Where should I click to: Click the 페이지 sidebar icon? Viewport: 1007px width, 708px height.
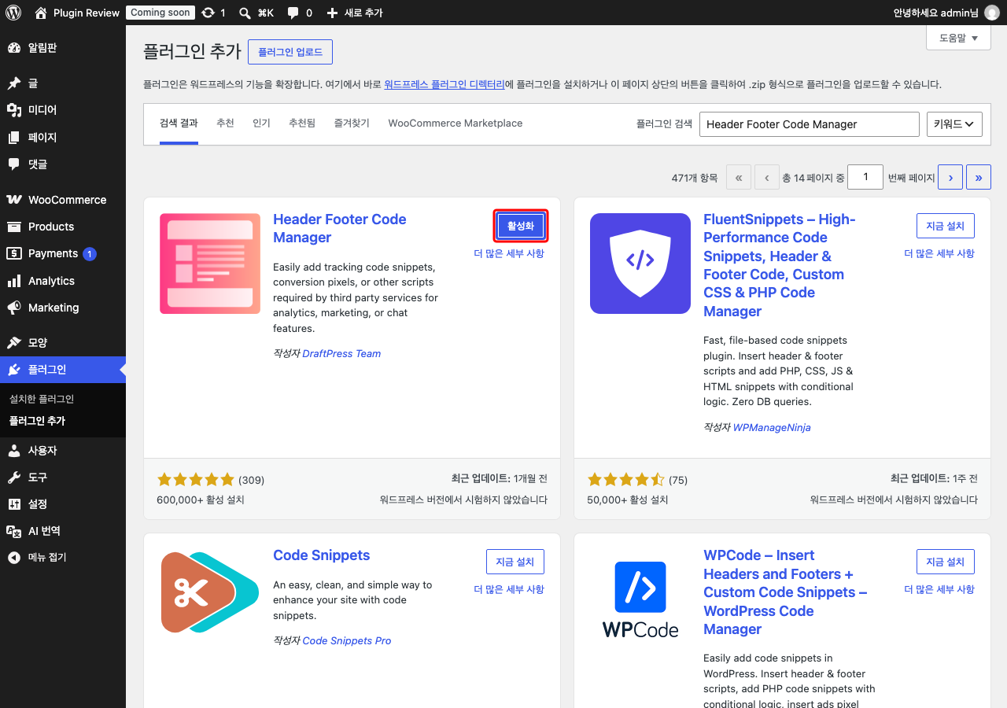13,138
